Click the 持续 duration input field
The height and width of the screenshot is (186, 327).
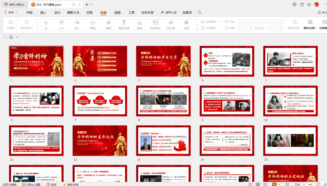coord(245,28)
